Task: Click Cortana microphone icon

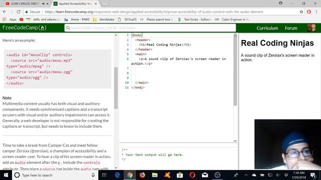Action: [x=93, y=175]
